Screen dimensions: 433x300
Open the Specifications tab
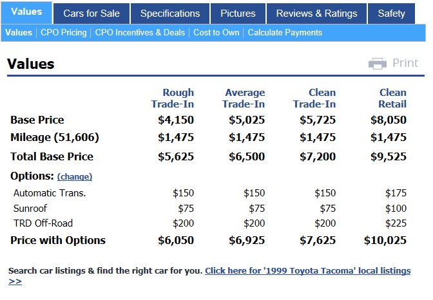pyautogui.click(x=170, y=14)
